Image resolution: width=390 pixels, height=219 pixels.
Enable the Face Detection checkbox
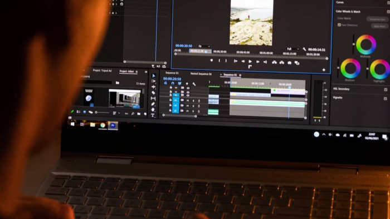[339, 25]
